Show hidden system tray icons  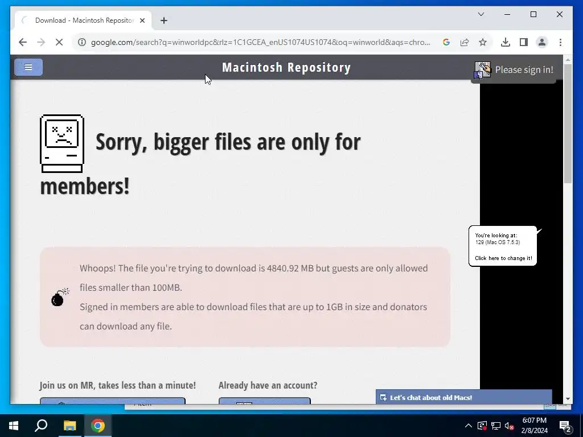[469, 426]
